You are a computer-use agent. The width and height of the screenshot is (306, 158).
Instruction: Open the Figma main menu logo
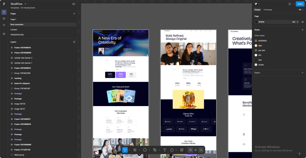click(x=4, y=4)
